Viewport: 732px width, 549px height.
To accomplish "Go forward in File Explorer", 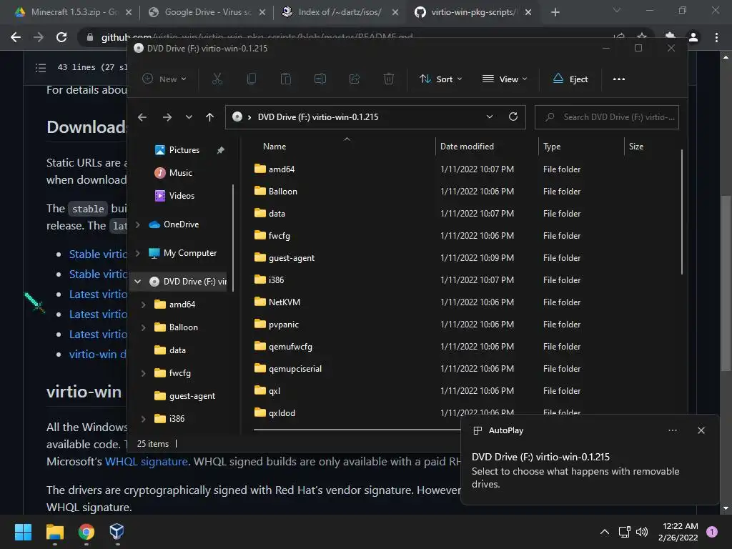I will coord(167,117).
